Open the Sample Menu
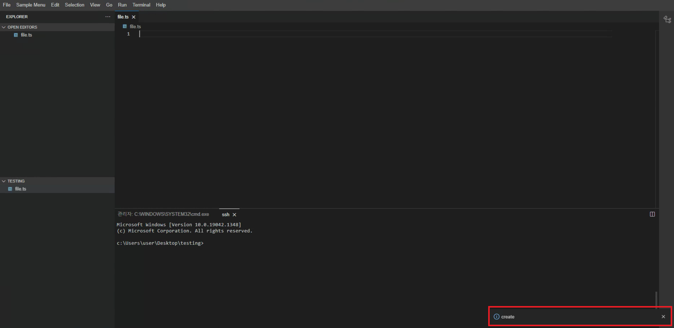The image size is (674, 328). 31,5
